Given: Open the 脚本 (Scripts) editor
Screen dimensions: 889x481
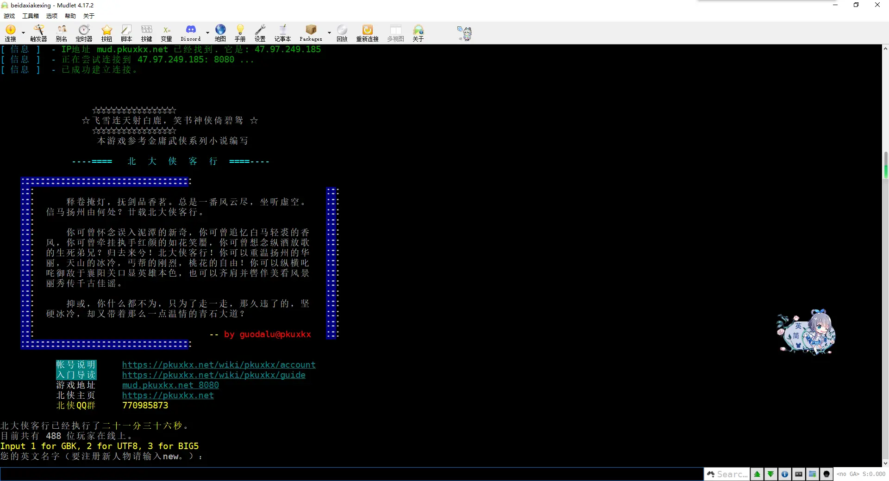Looking at the screenshot, I should click(x=126, y=33).
